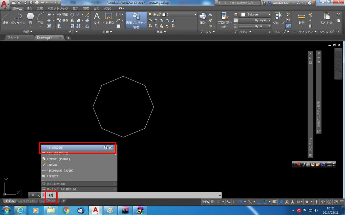Click the Mirror tool icon
Screen dimensions: 345x215
[72, 20]
